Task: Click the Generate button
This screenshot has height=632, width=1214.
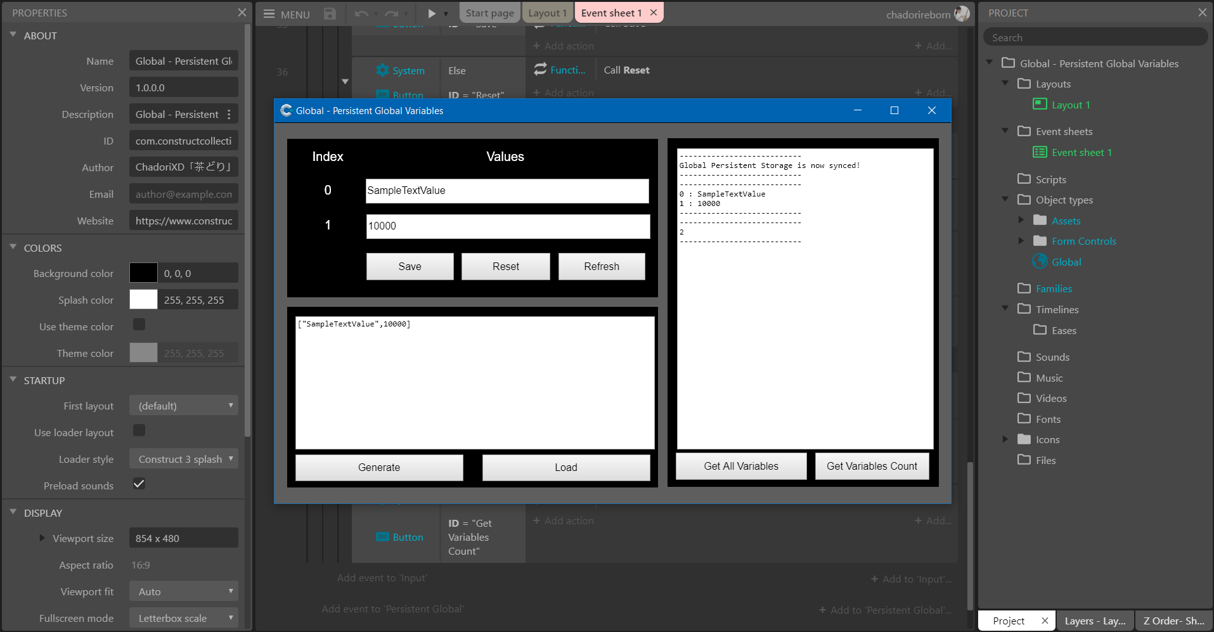Action: [379, 467]
